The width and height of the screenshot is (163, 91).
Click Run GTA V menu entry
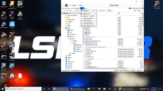point(88,25)
